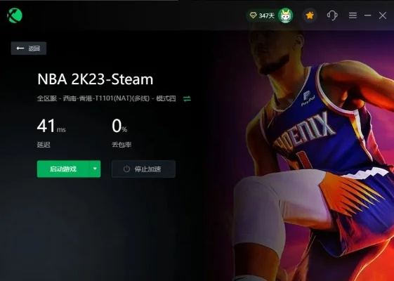Image resolution: width=394 pixels, height=281 pixels.
Task: Go back with the 返回 button
Action: point(29,48)
